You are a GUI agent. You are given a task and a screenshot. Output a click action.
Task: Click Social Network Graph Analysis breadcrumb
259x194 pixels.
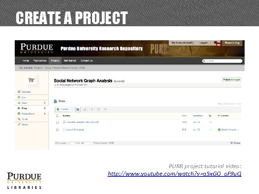pos(61,68)
